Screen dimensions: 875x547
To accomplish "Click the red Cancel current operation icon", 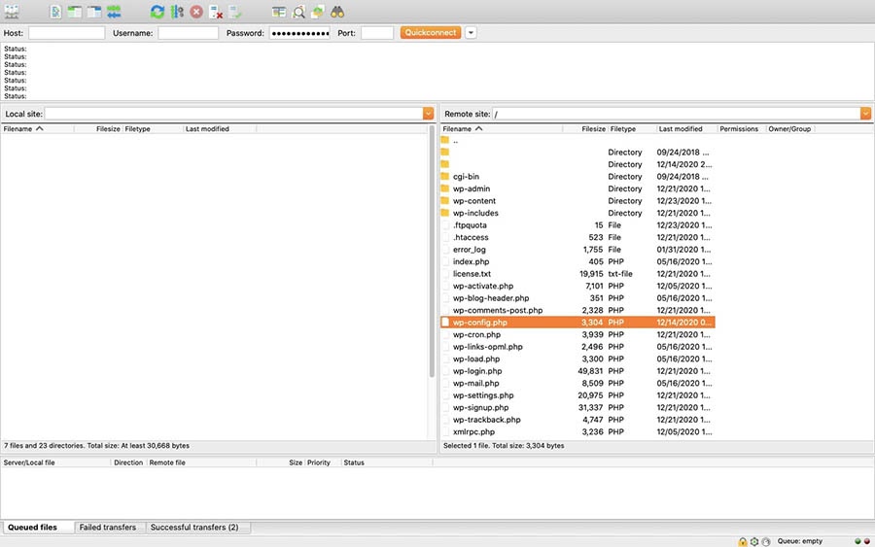I will tap(196, 12).
